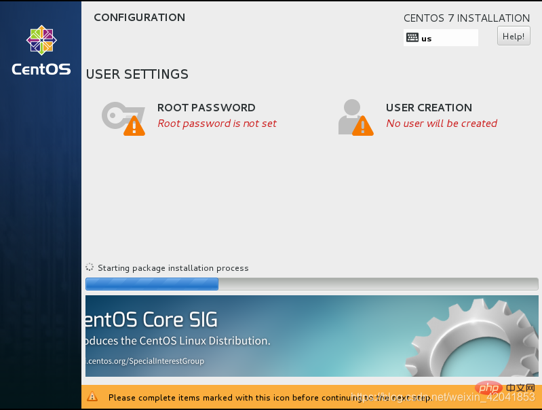Click the CONFIGURATION heading
542x410 pixels.
tap(140, 17)
